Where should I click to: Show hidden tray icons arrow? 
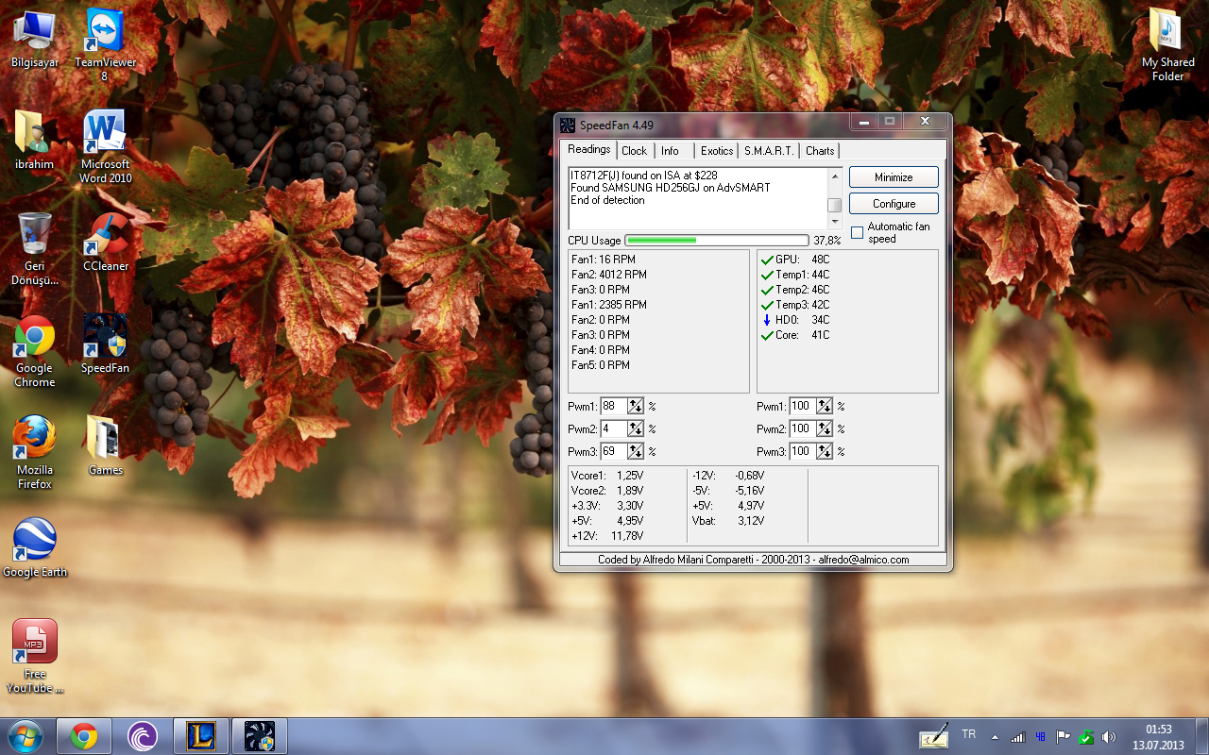(995, 736)
